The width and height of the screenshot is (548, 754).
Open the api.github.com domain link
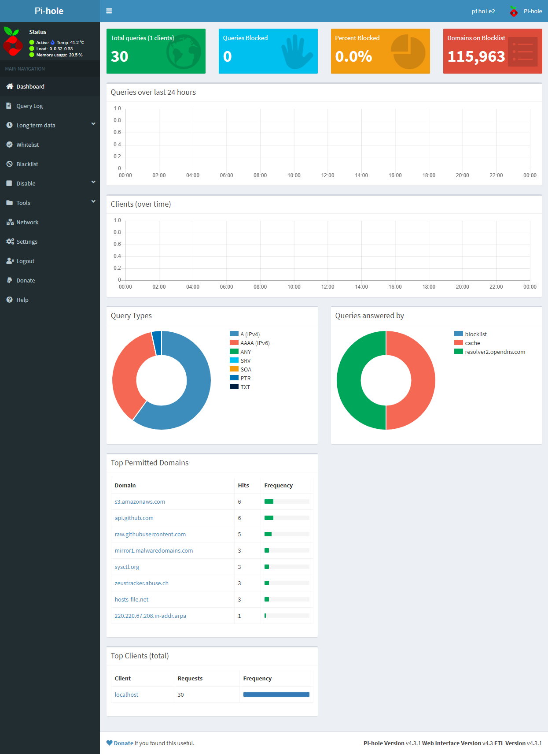point(134,518)
